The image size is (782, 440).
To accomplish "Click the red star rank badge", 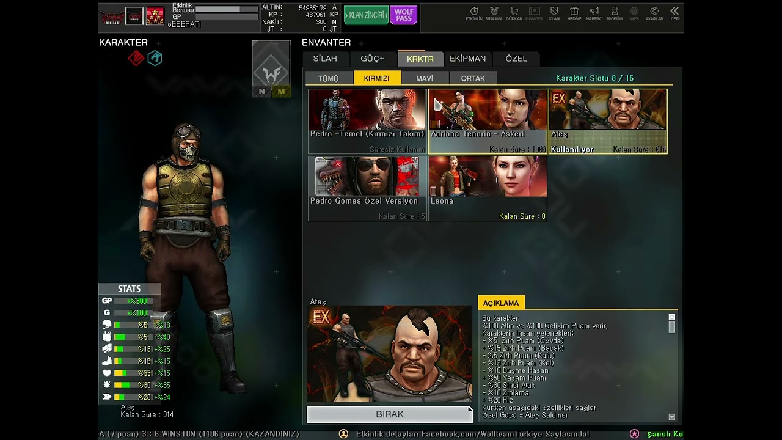I will tap(155, 16).
